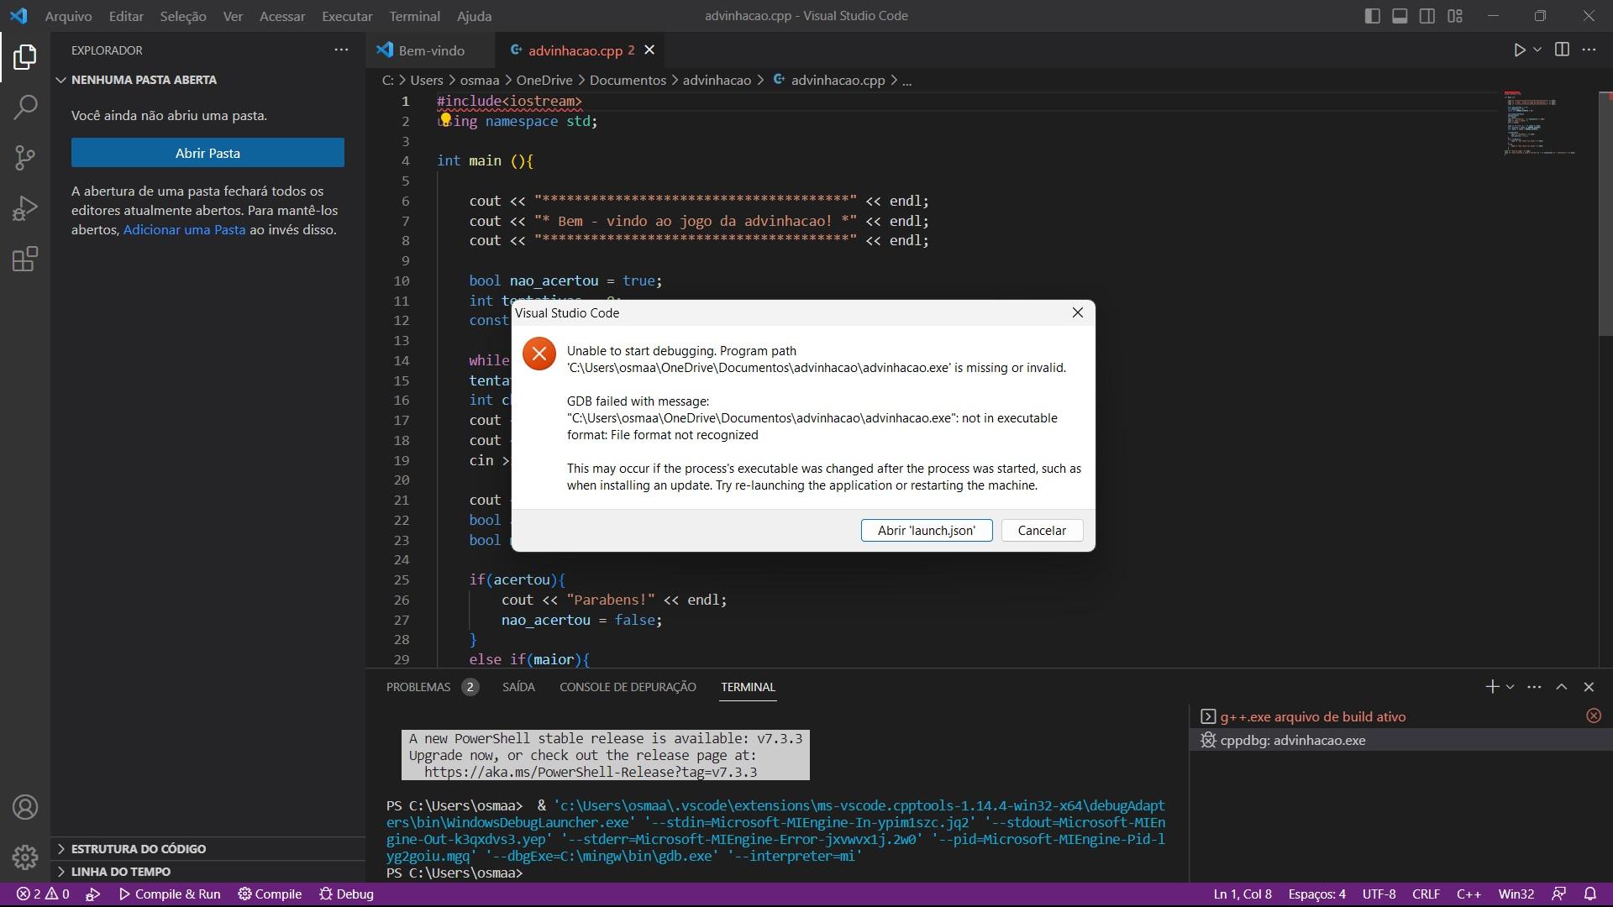Click status bar debug launch icon
Image resolution: width=1613 pixels, height=907 pixels.
93,894
